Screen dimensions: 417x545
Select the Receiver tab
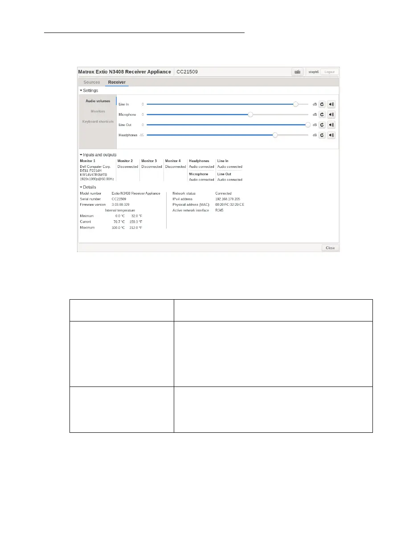[117, 82]
